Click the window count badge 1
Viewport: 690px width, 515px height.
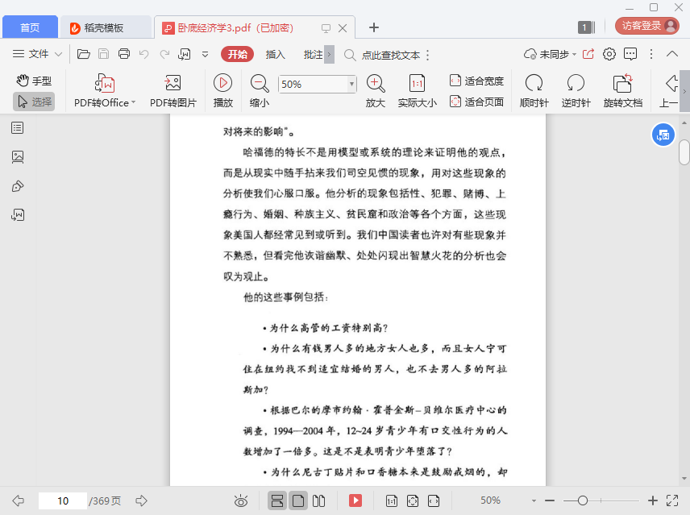pyautogui.click(x=586, y=27)
